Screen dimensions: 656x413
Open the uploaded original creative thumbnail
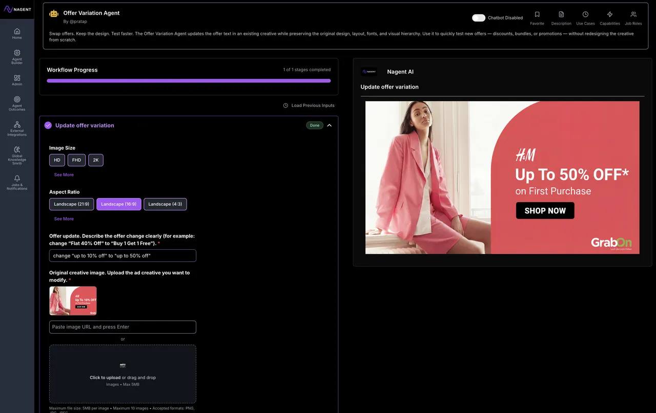click(73, 301)
